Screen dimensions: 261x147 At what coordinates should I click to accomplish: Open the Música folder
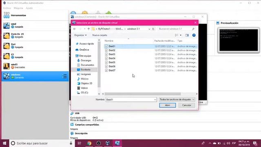point(83,79)
